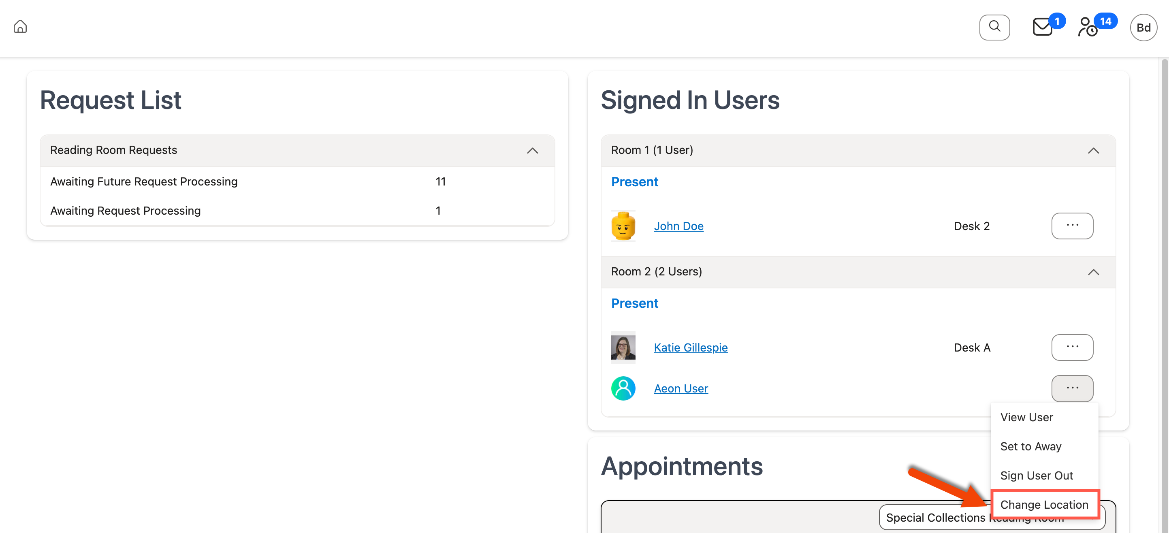Go to the home page icon

[x=20, y=27]
